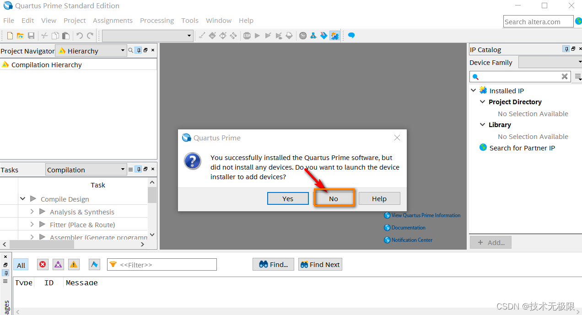Click Yes in the Quartus Prime dialog
Screen dimensions: 582x315
(x=288, y=198)
